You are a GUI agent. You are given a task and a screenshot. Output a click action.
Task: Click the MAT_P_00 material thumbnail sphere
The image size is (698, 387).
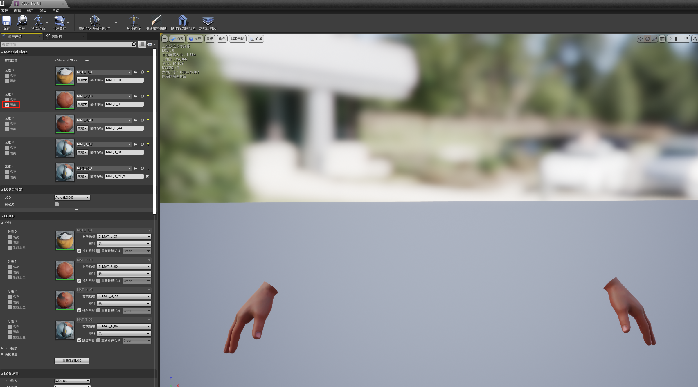coord(65,100)
